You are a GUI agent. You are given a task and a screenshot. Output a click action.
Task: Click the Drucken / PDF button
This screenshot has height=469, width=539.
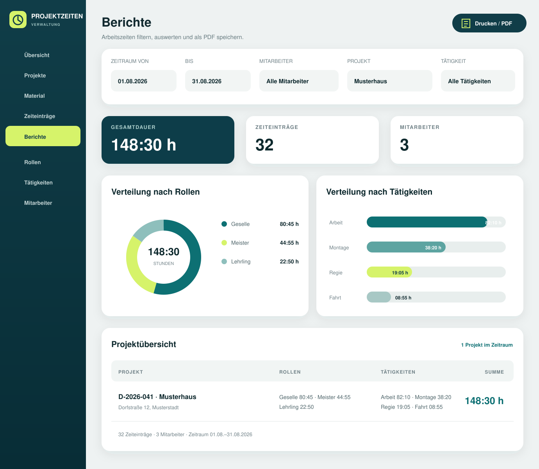pos(489,23)
